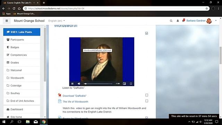The image size is (222, 125).
Task: Click the browser back arrow
Action: point(3,8)
